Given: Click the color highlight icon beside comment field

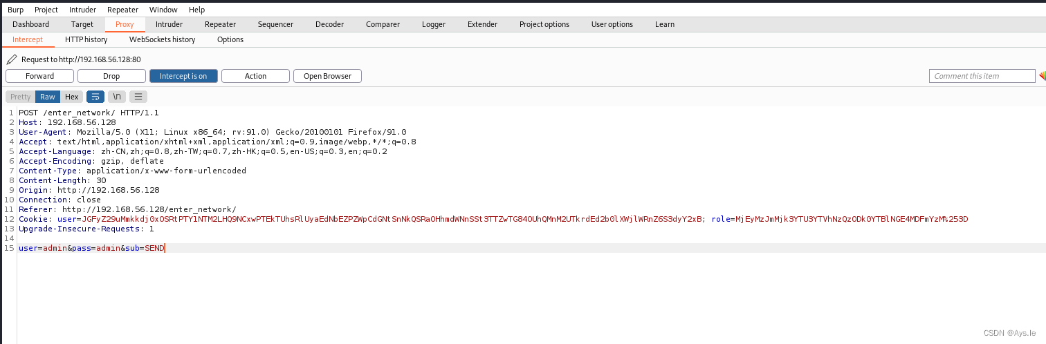Looking at the screenshot, I should pyautogui.click(x=1042, y=76).
